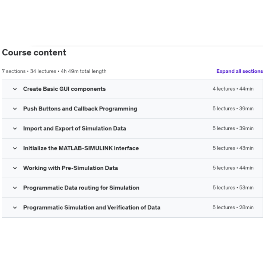Click the chevron beside Working with Pre-Simulation Data

[x=15, y=168]
